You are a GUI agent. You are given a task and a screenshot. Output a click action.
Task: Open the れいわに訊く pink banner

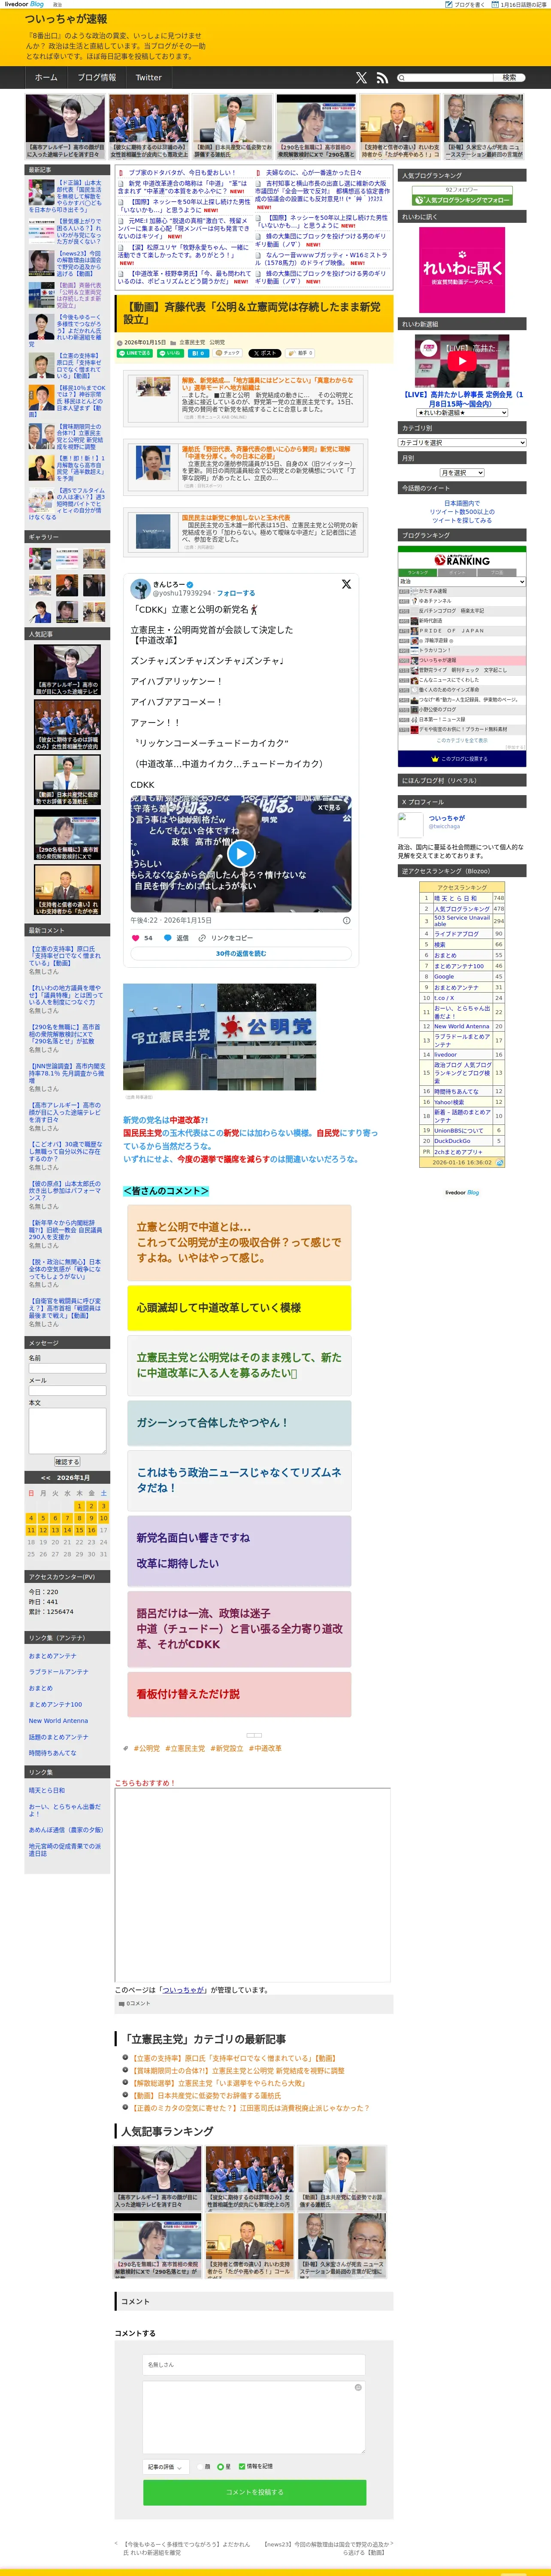[462, 270]
